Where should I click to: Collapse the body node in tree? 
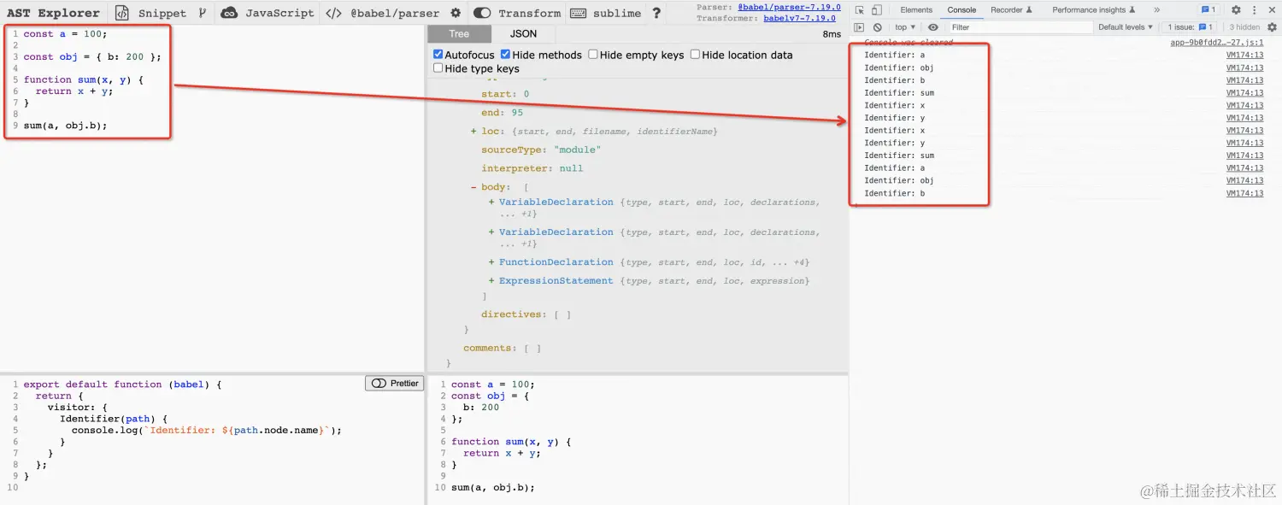(473, 187)
